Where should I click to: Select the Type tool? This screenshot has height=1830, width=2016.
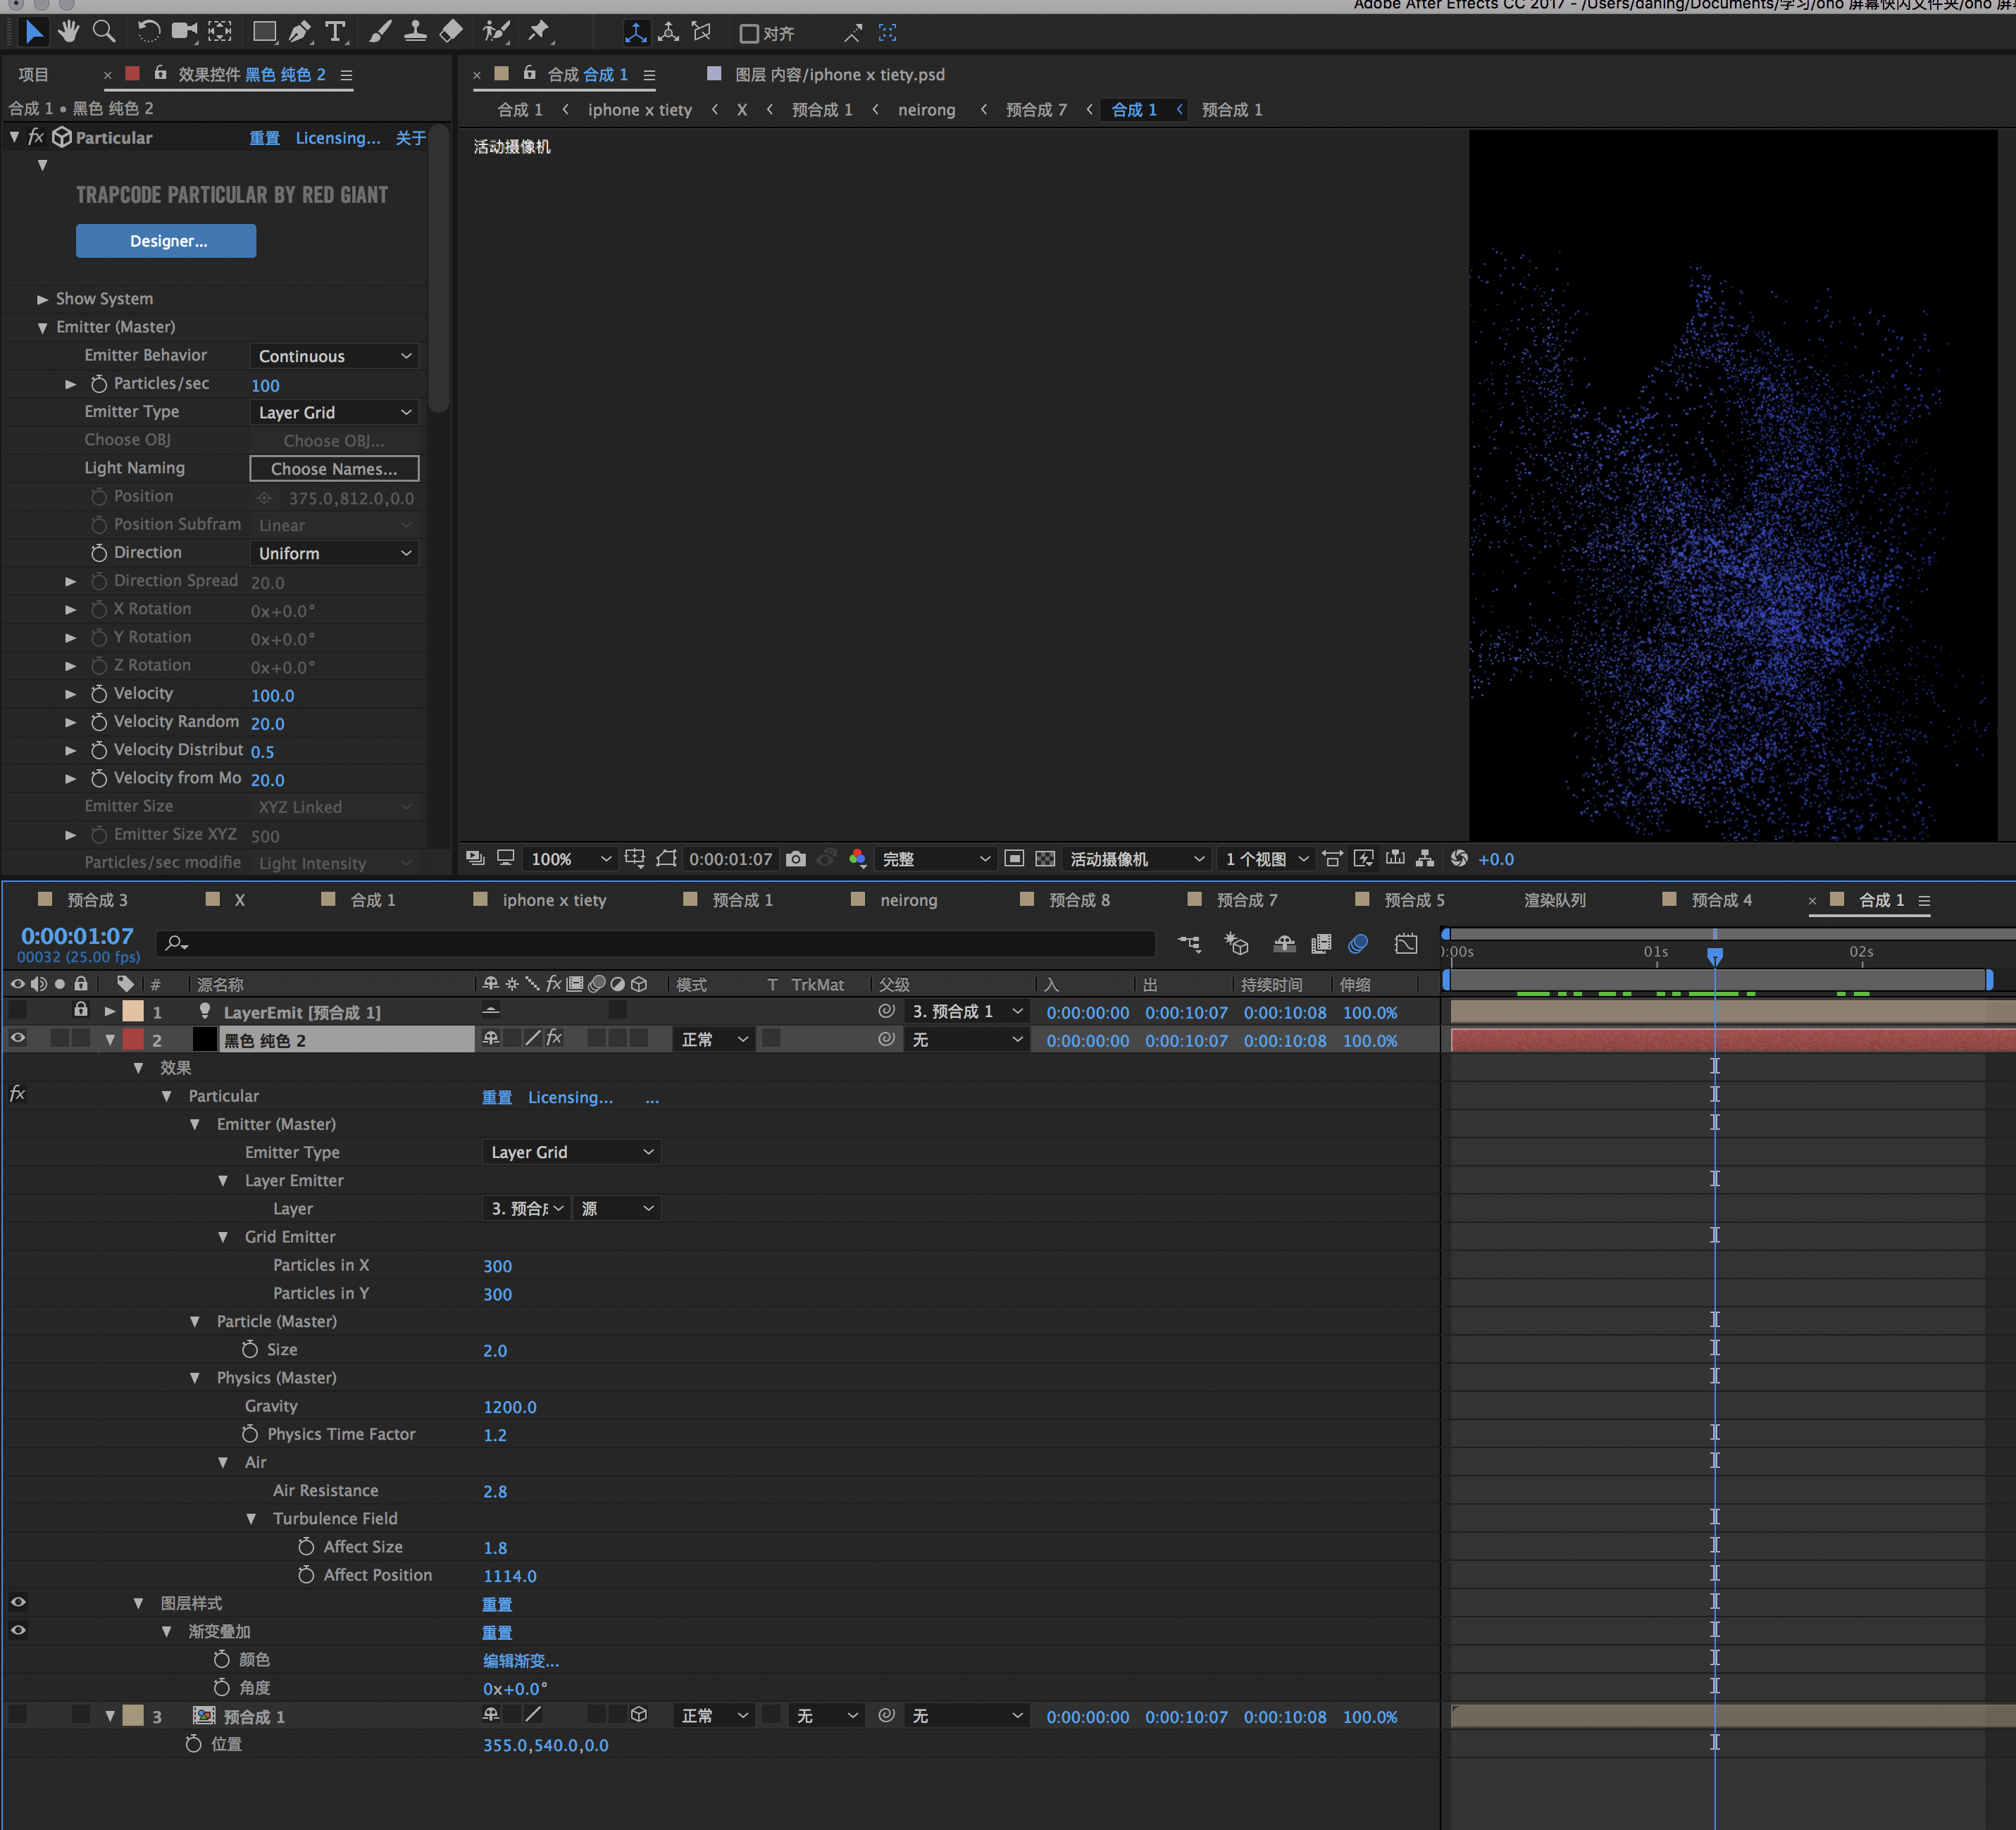tap(336, 31)
